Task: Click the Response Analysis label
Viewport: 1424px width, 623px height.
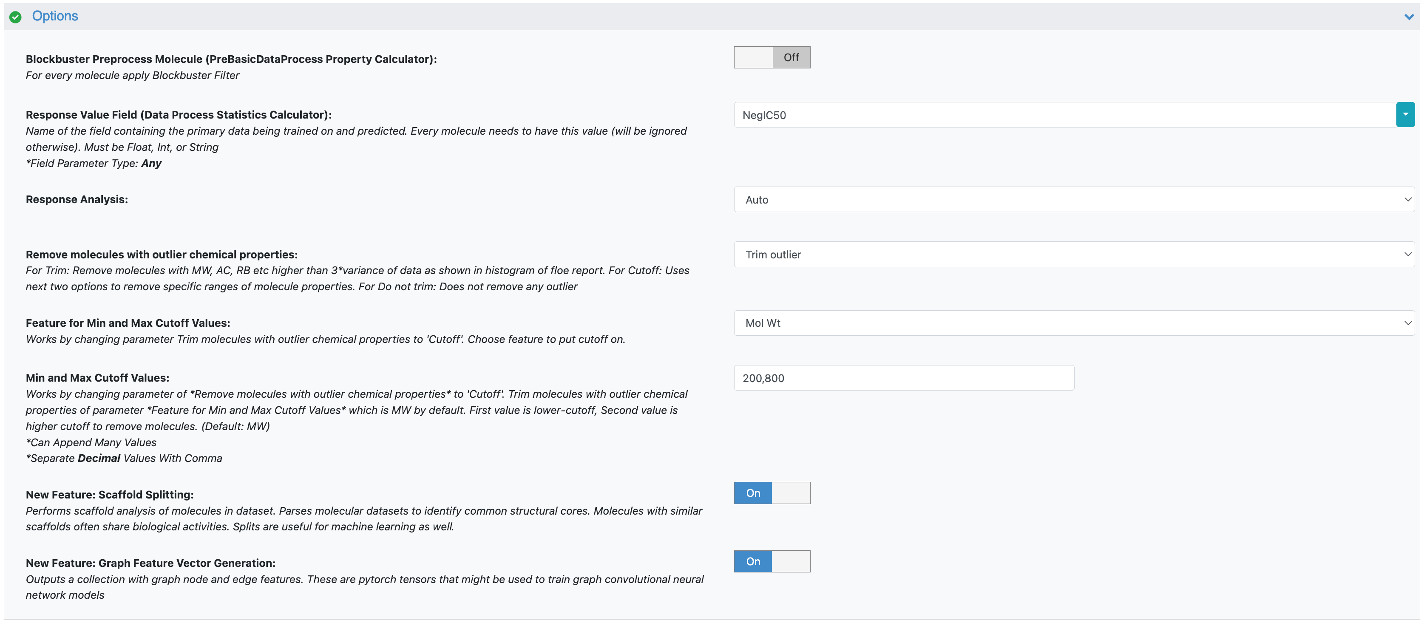Action: click(x=77, y=200)
